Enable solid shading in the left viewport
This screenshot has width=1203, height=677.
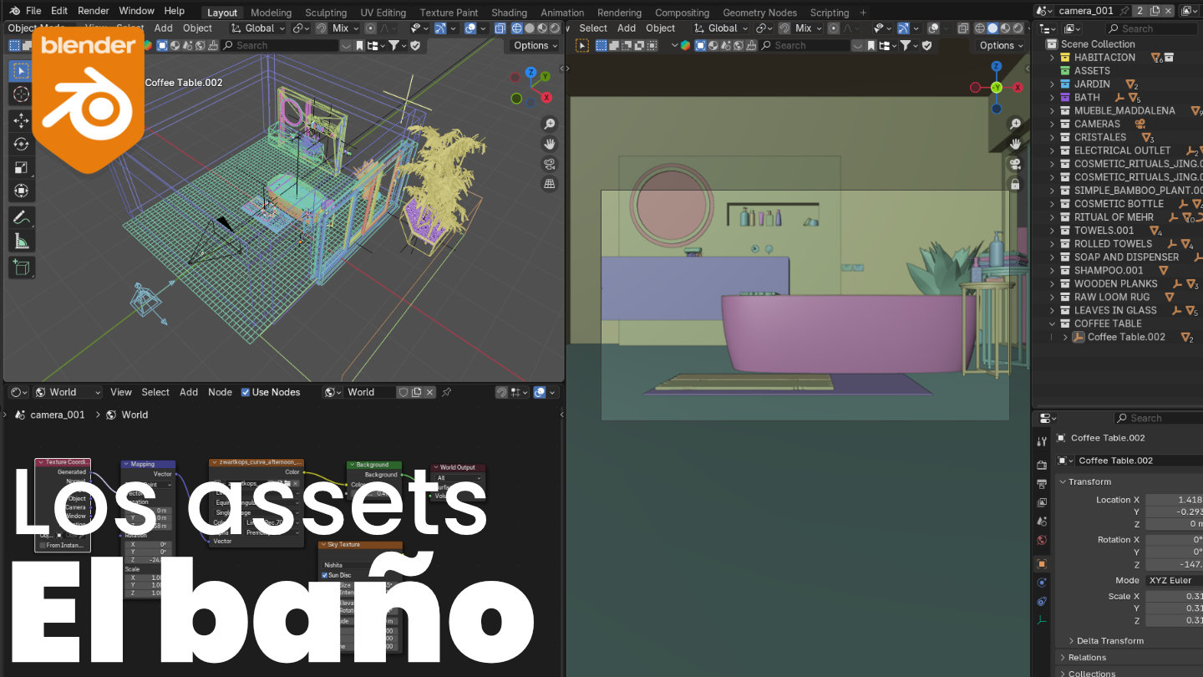click(x=530, y=28)
